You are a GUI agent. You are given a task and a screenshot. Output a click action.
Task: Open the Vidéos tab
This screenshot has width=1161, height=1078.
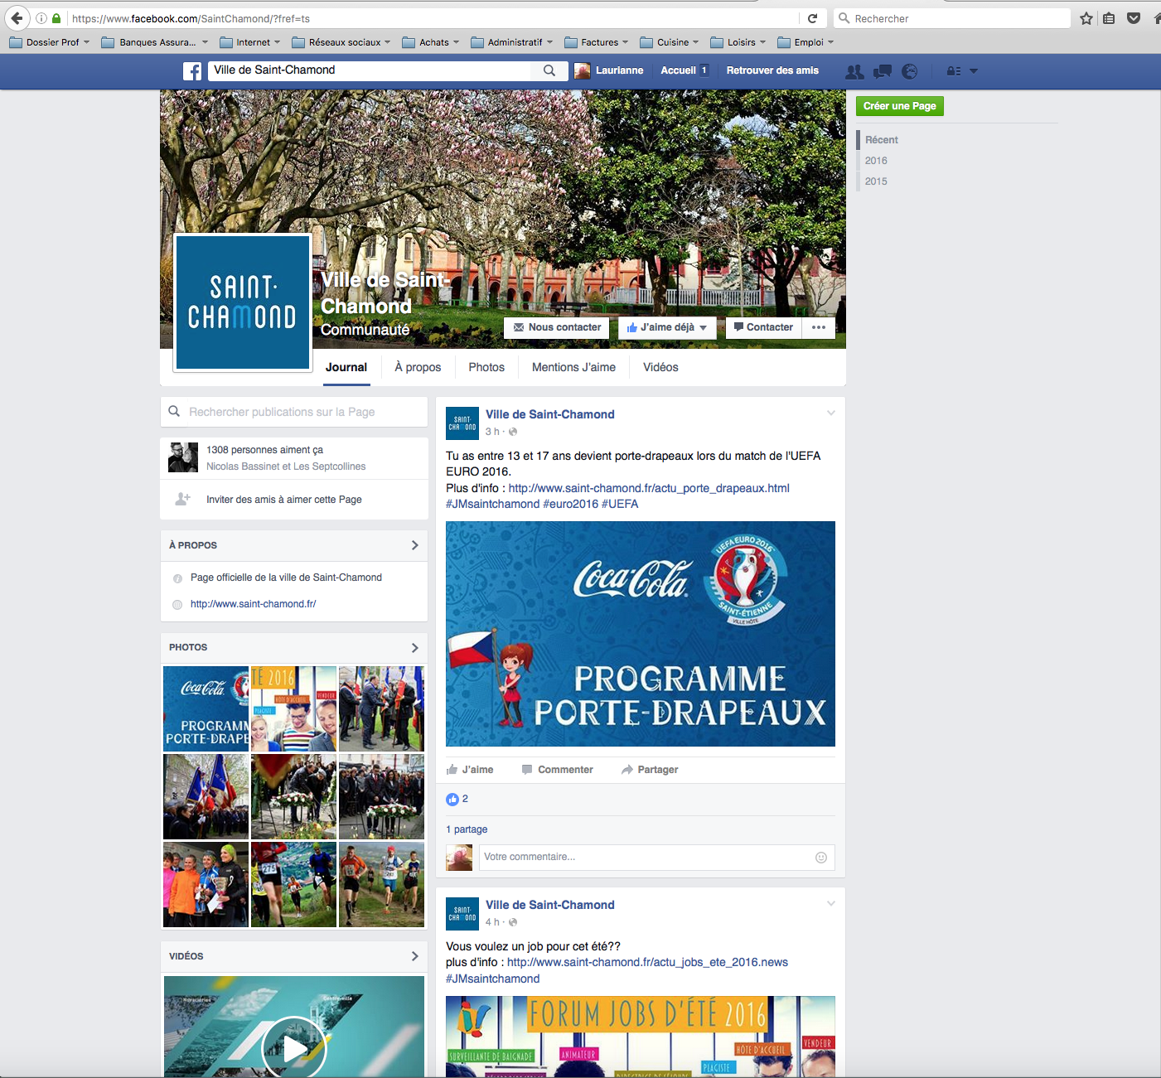pos(660,367)
